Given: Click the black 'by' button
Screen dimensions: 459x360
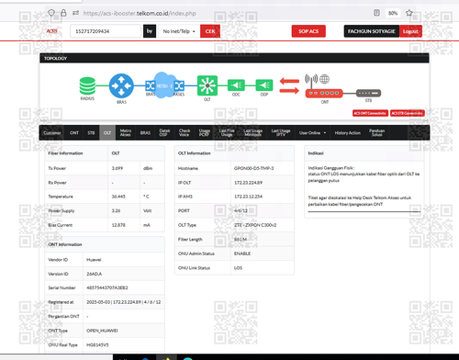Looking at the screenshot, I should 150,31.
